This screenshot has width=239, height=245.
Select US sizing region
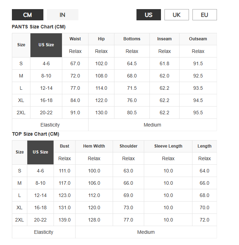pyautogui.click(x=148, y=15)
